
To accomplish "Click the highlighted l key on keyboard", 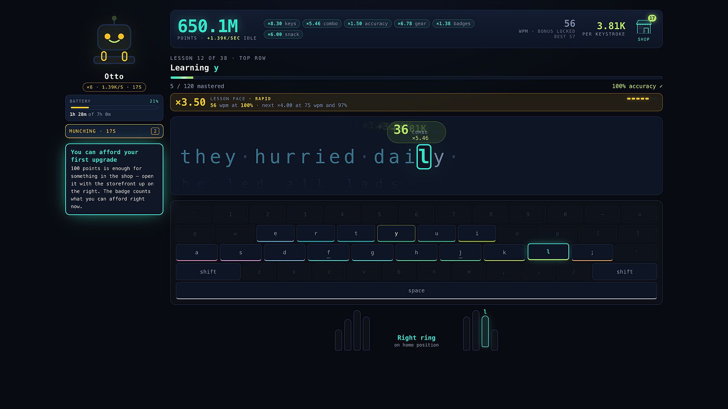I will coord(548,252).
